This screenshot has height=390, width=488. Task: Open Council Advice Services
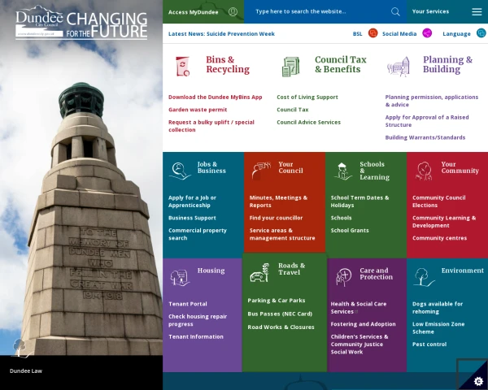[x=309, y=122]
